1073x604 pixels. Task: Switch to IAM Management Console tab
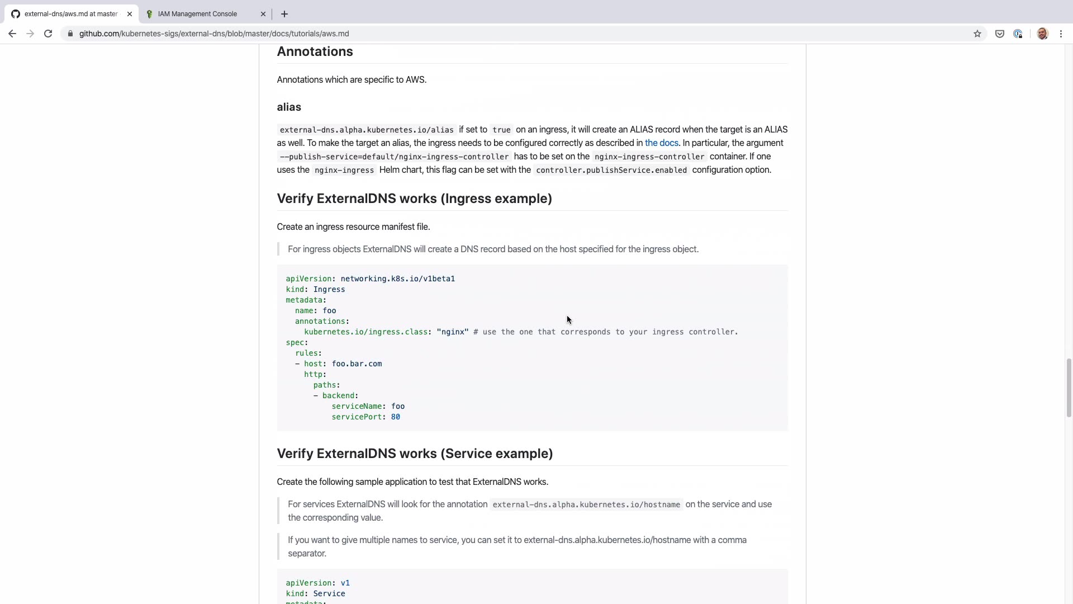click(197, 14)
